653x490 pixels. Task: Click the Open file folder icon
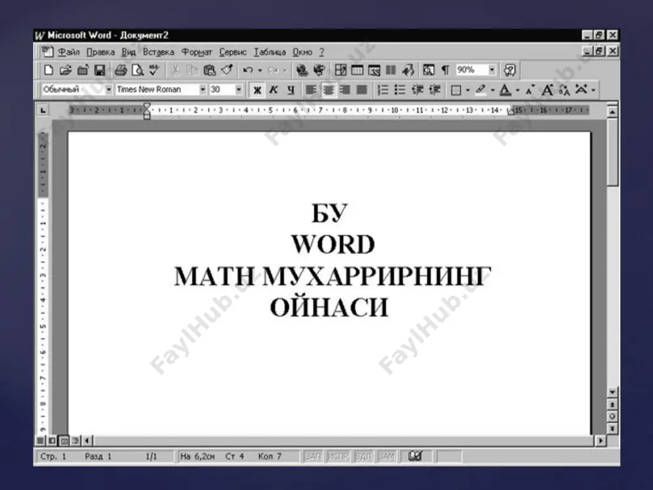(65, 70)
